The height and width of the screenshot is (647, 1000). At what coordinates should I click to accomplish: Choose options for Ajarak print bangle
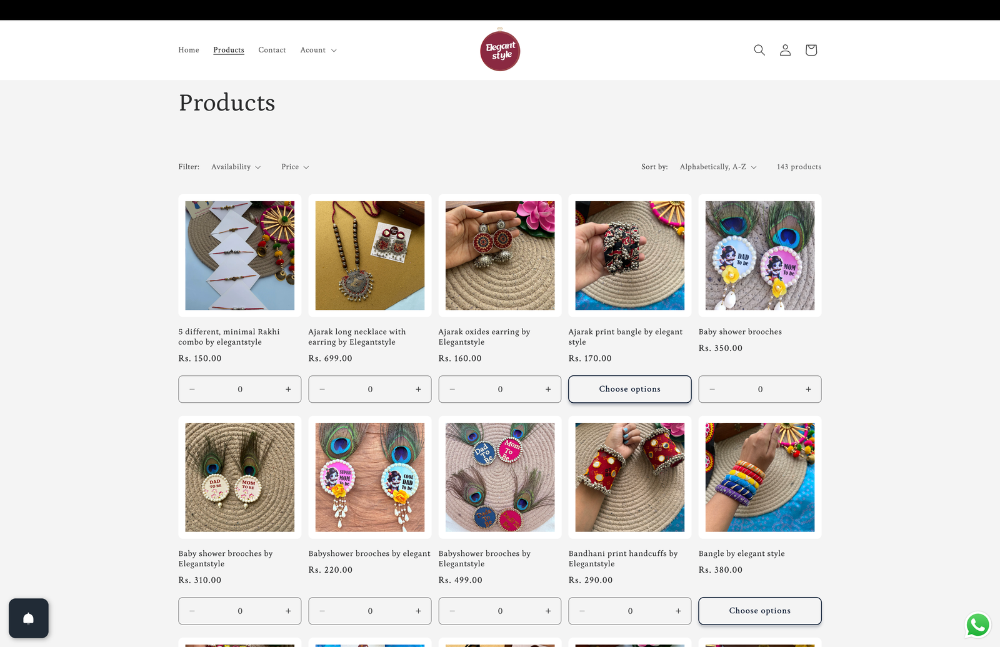(630, 389)
